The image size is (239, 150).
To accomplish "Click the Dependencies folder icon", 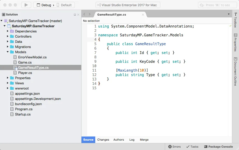I will (12, 31).
